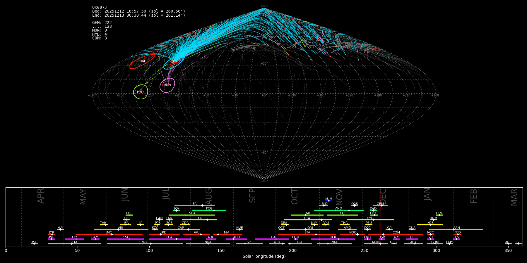This screenshot has height=263, width=527.
Task: Click the XHE shower marker in timeline
Action: pos(508,244)
